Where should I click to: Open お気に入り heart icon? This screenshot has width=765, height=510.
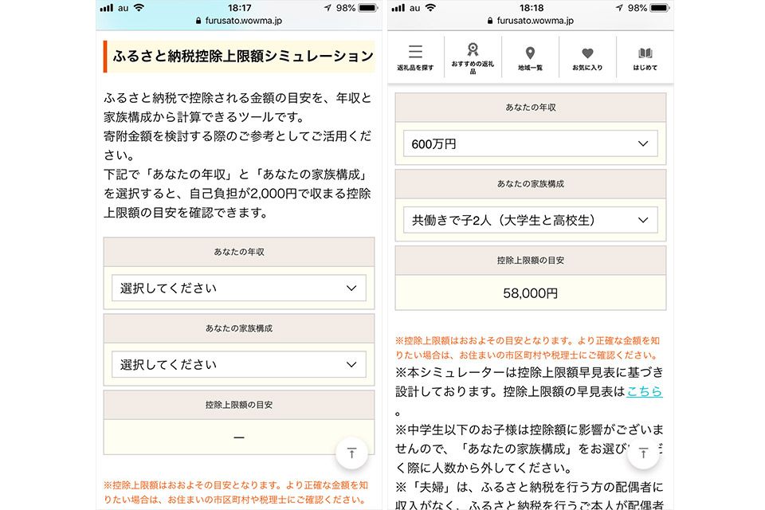pos(587,57)
